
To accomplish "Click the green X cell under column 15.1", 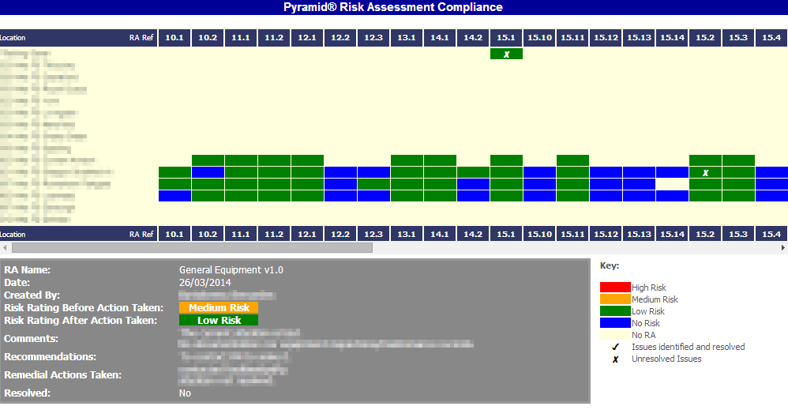I will [506, 54].
